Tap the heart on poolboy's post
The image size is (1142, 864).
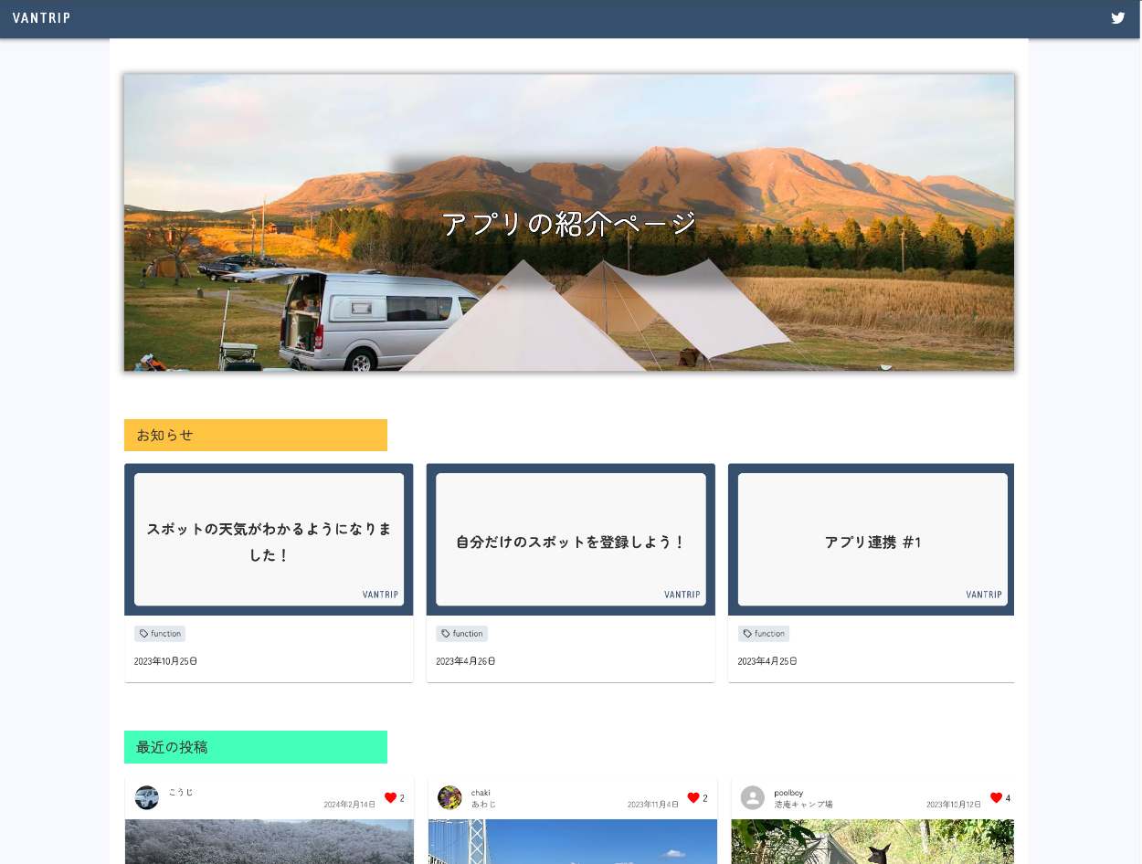click(996, 797)
